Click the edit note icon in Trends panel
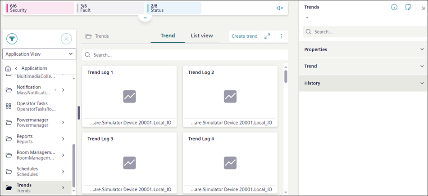Viewport: 428px width, 196px height. [x=408, y=7]
